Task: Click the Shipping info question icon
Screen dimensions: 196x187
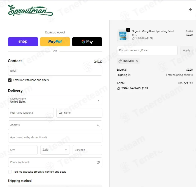Action: tap(129, 75)
